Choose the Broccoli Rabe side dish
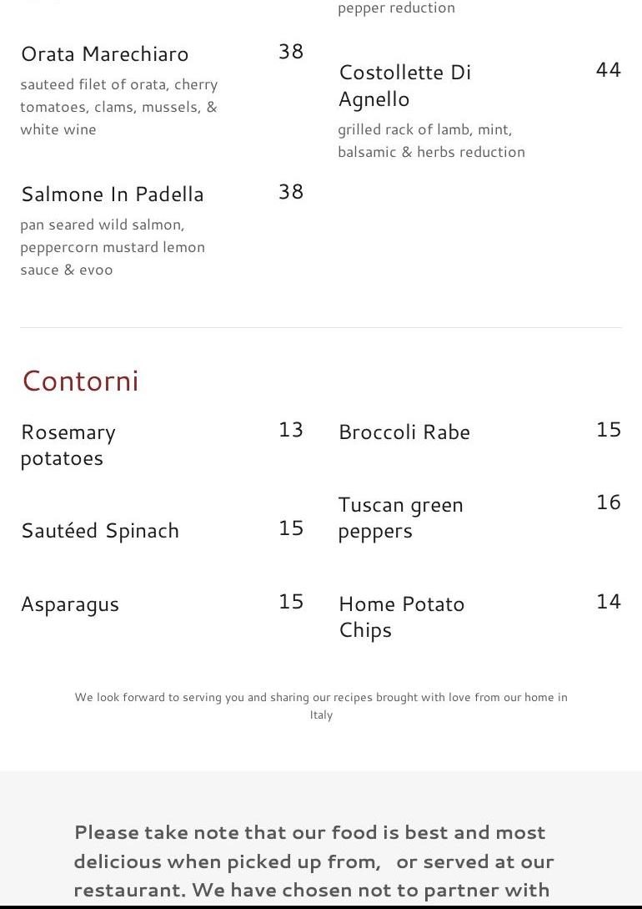 (x=404, y=432)
